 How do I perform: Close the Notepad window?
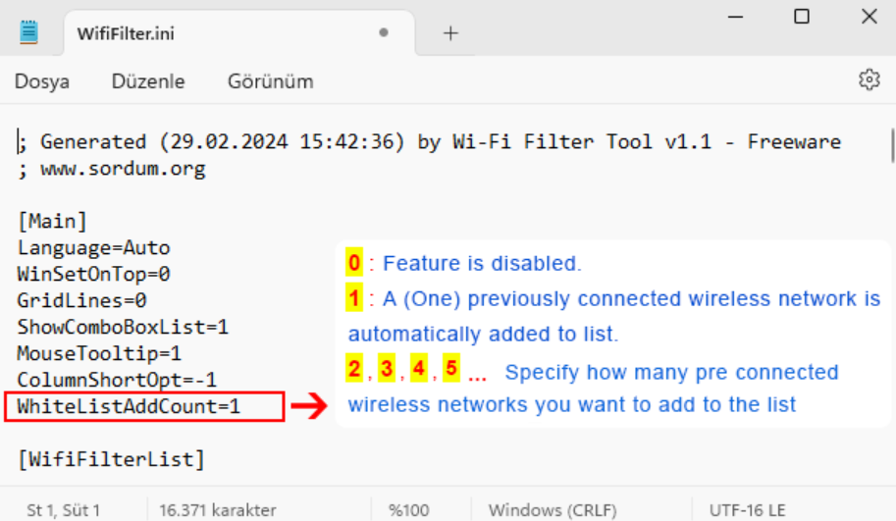(869, 16)
